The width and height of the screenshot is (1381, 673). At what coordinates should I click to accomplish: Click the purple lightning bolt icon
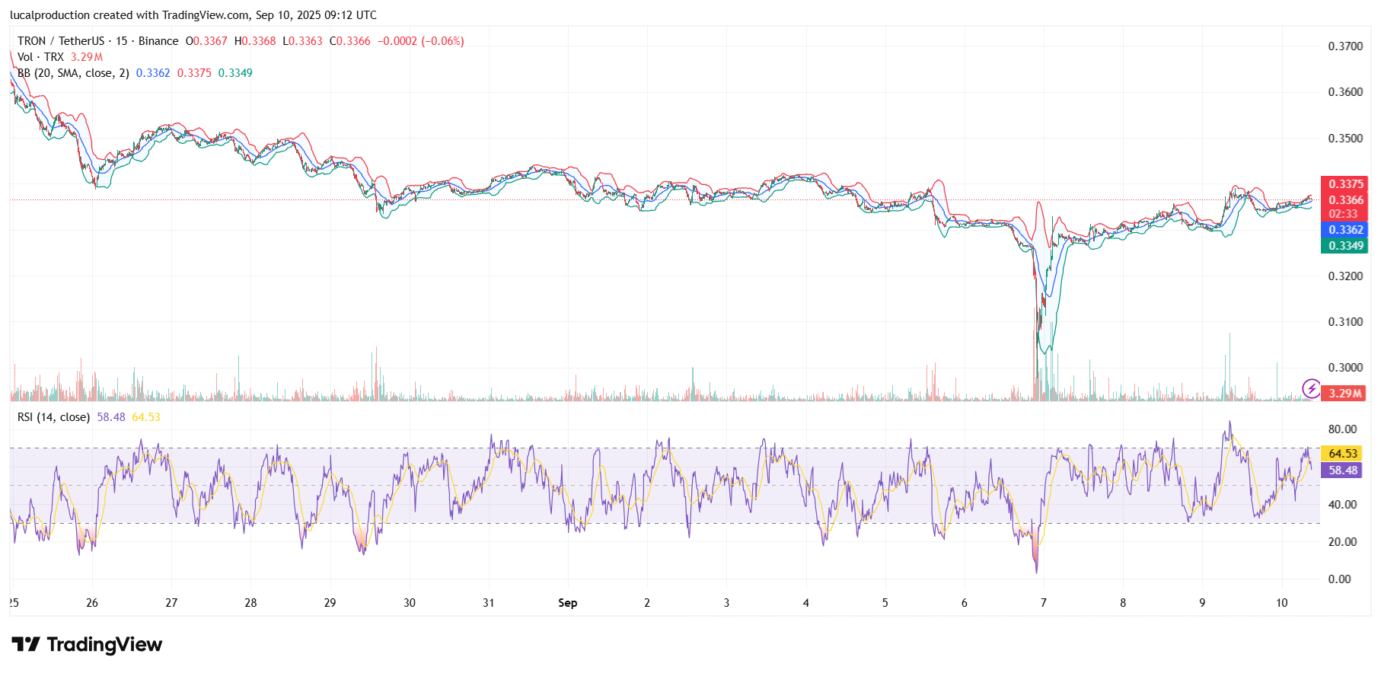1311,389
